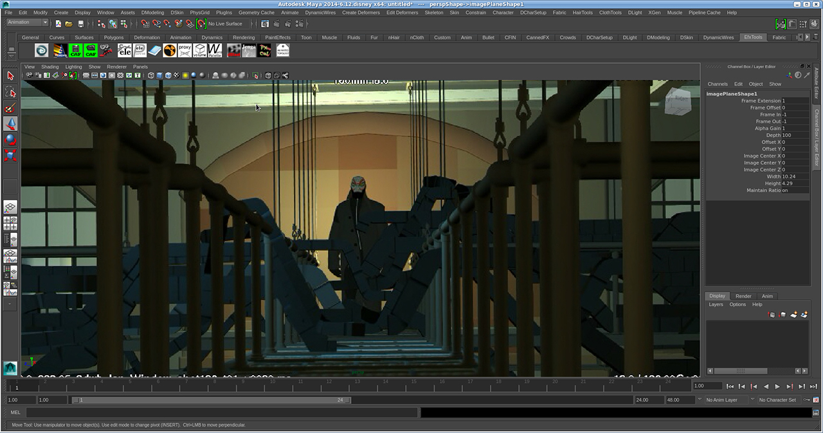This screenshot has width=823, height=433.
Task: Toggle wireframe cube display in panel toolbar
Action: pyautogui.click(x=151, y=75)
